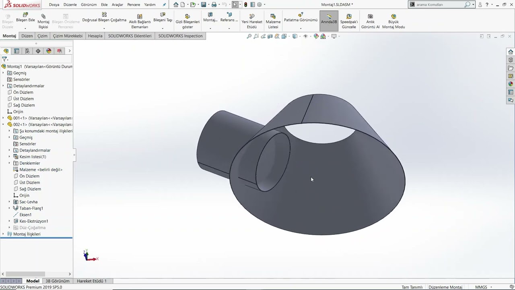Click Akıllı Bağlantı Elemanları icon
This screenshot has height=290, width=515.
click(x=140, y=21)
